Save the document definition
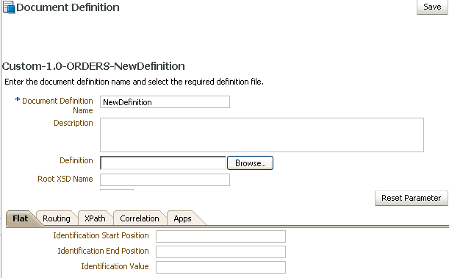Screen dimensions: 449x278 (x=432, y=7)
